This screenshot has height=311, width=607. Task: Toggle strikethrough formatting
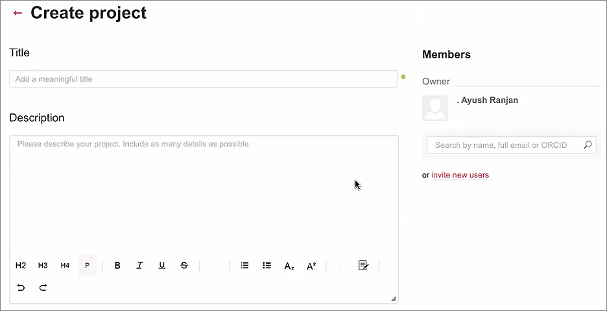pyautogui.click(x=184, y=266)
